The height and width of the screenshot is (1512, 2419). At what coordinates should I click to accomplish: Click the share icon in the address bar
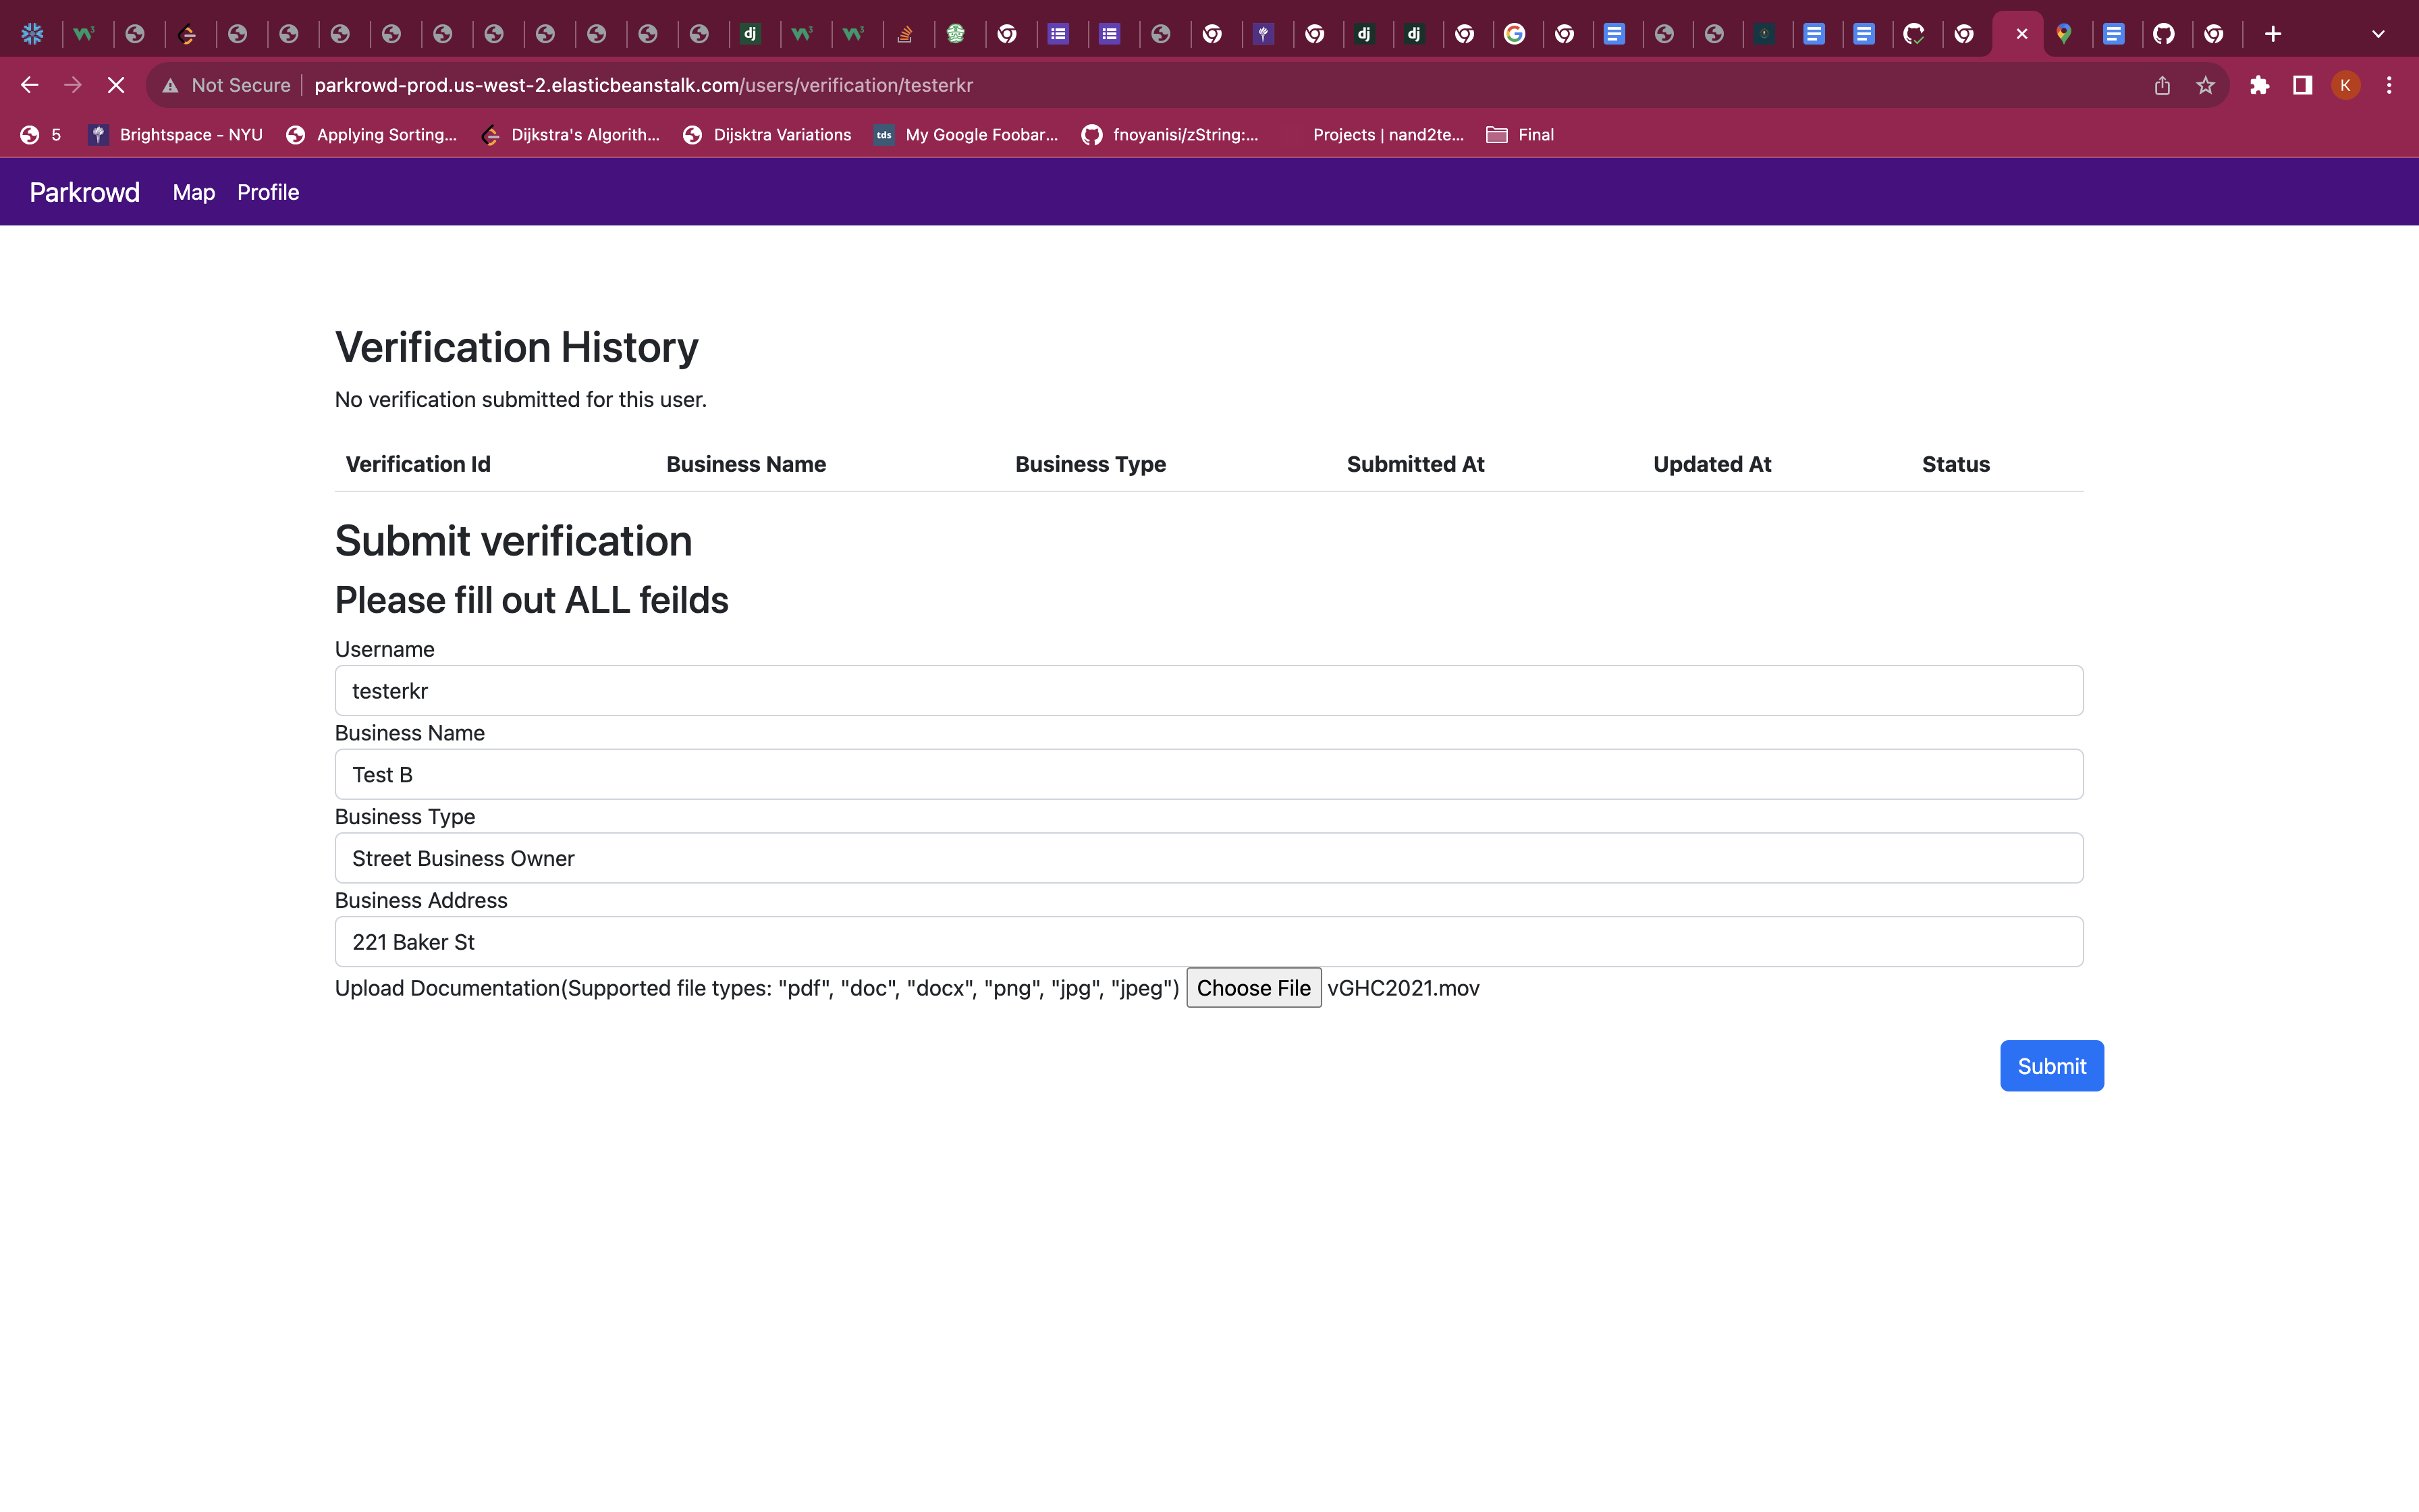(x=2162, y=85)
